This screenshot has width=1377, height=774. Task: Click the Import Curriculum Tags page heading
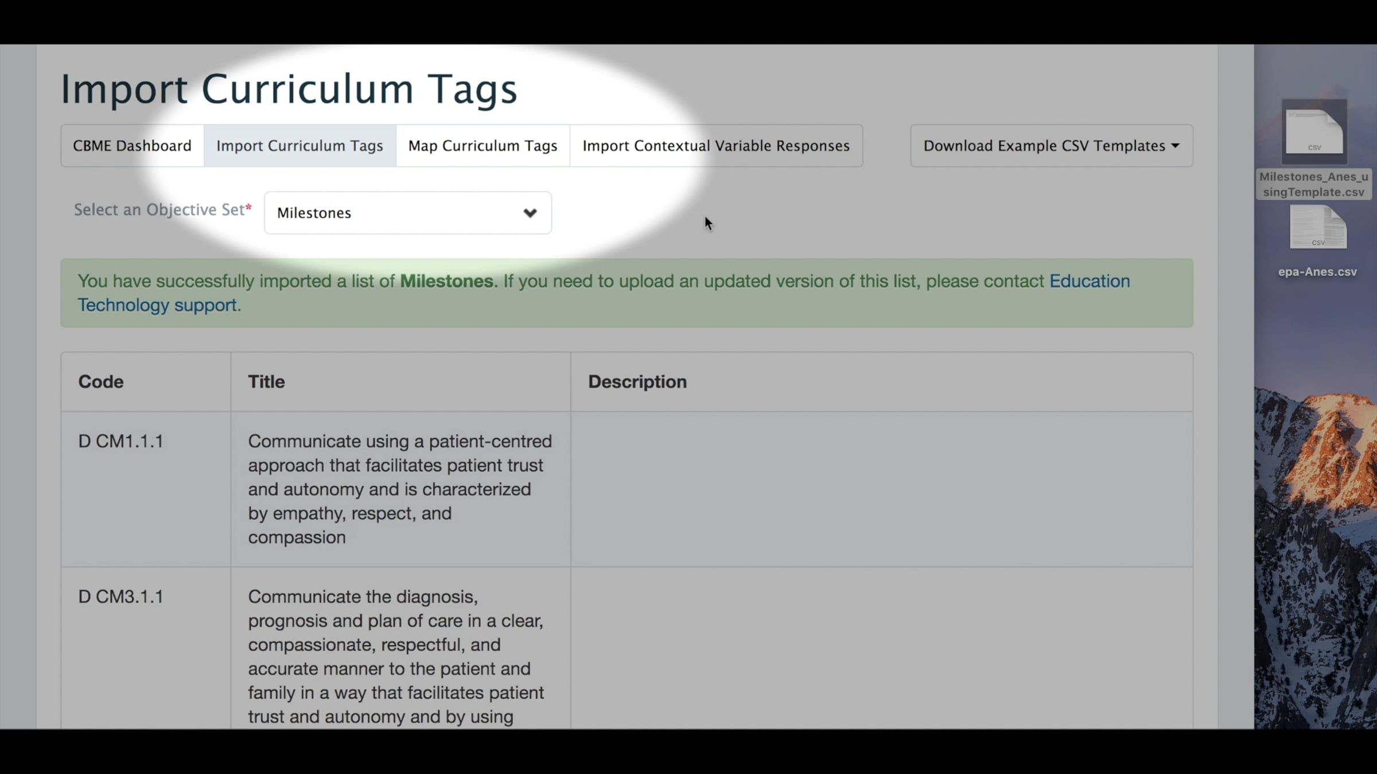289,89
